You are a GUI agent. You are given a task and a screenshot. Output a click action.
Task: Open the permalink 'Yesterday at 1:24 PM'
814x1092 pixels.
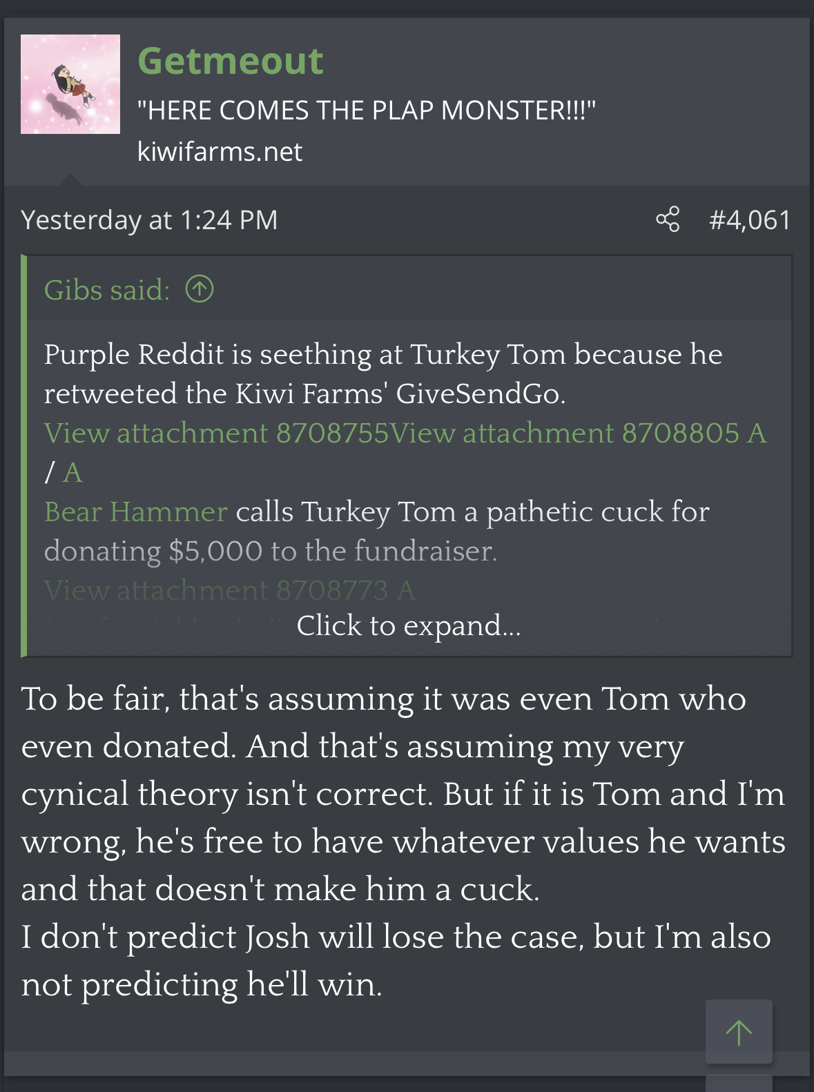(x=148, y=220)
